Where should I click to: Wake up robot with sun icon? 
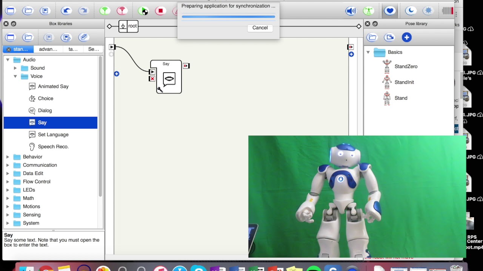(x=428, y=11)
